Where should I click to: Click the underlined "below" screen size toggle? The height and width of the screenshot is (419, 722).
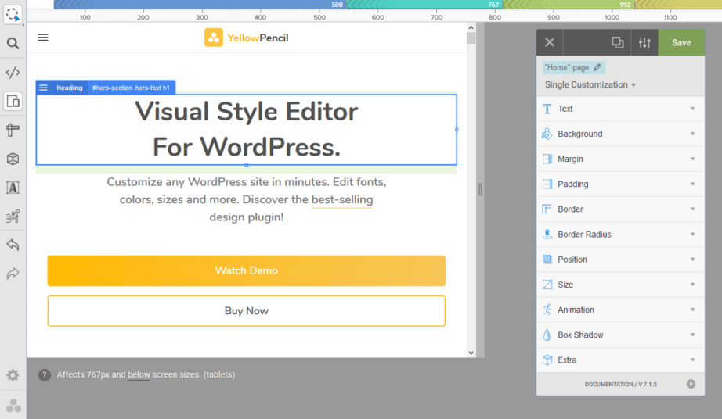[139, 375]
